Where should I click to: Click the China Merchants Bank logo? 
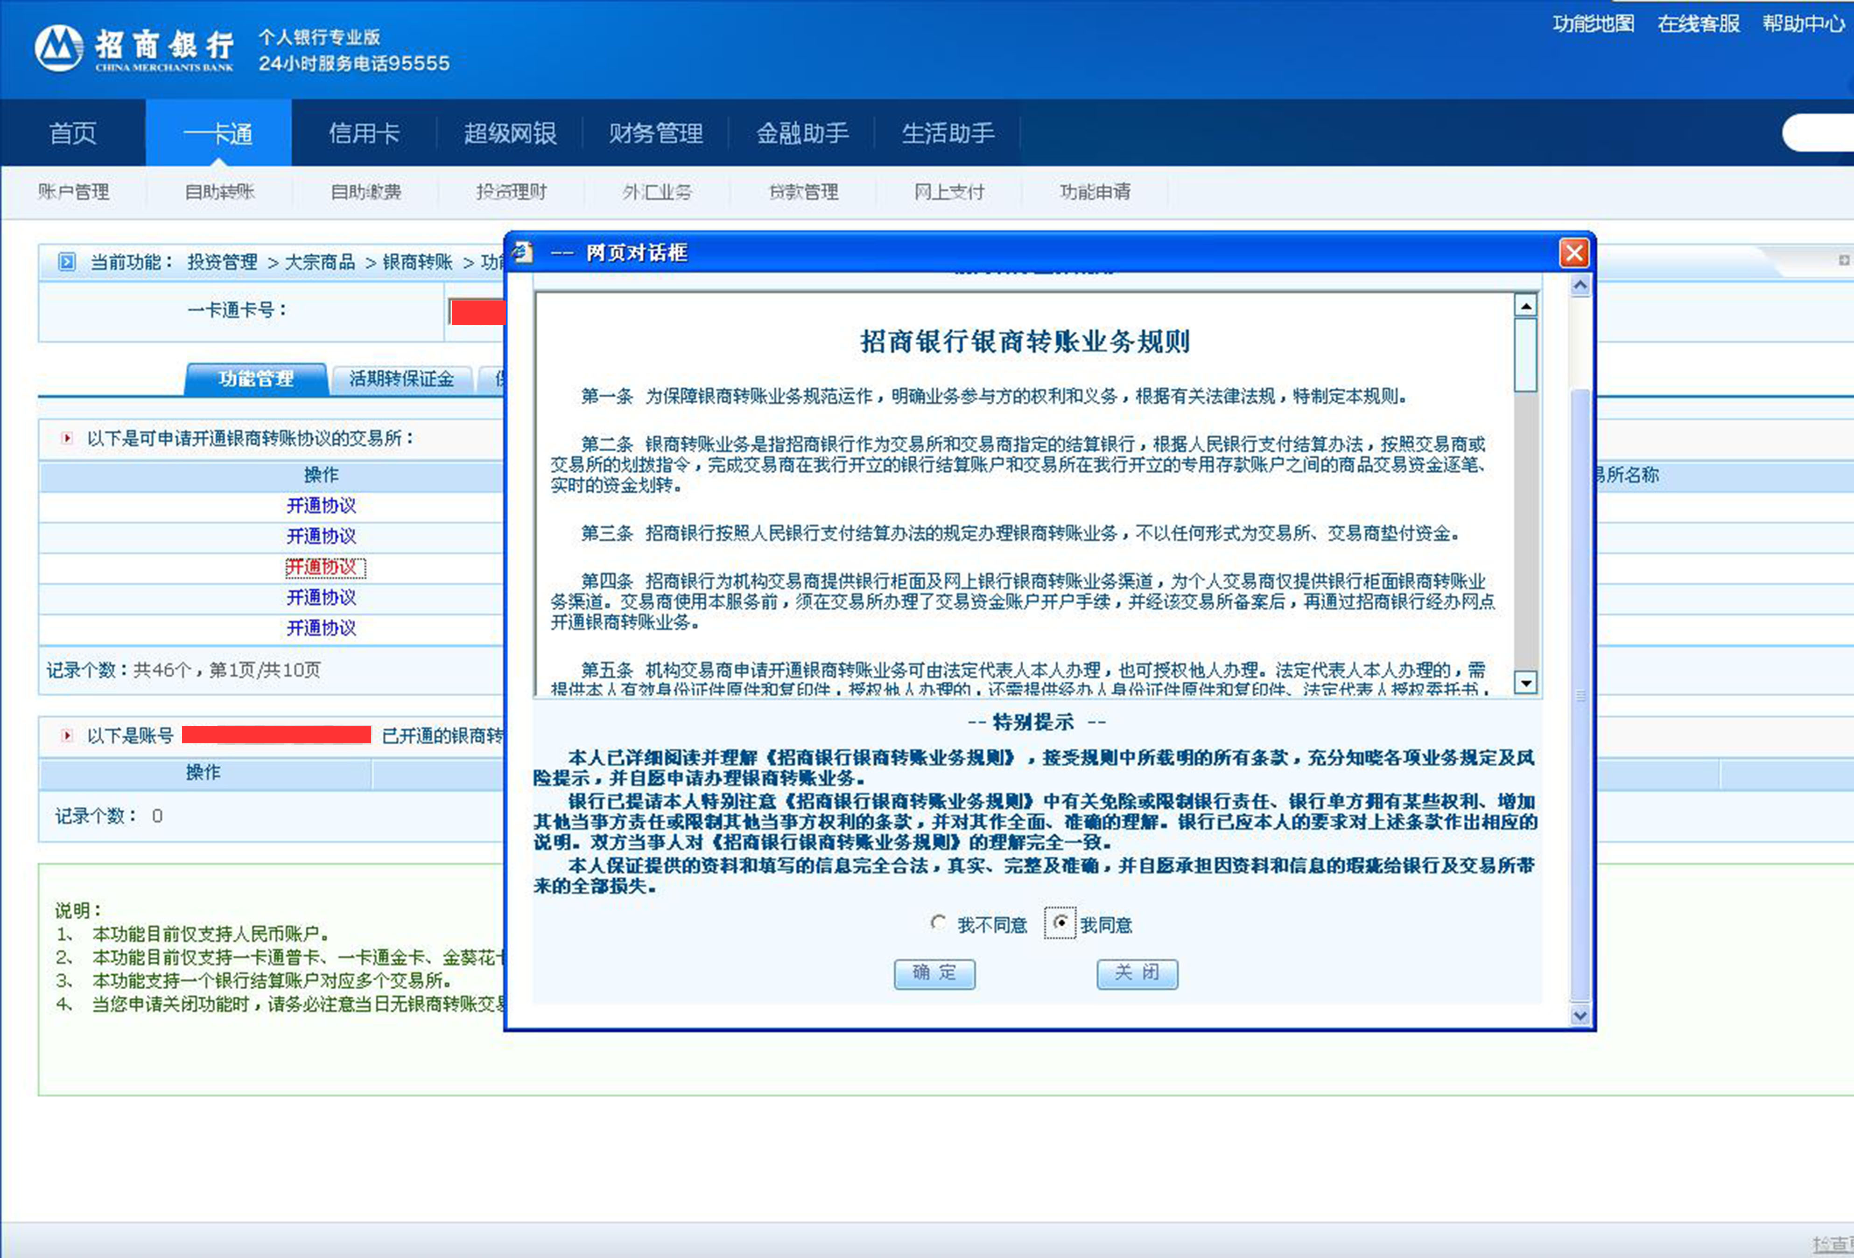tap(134, 48)
